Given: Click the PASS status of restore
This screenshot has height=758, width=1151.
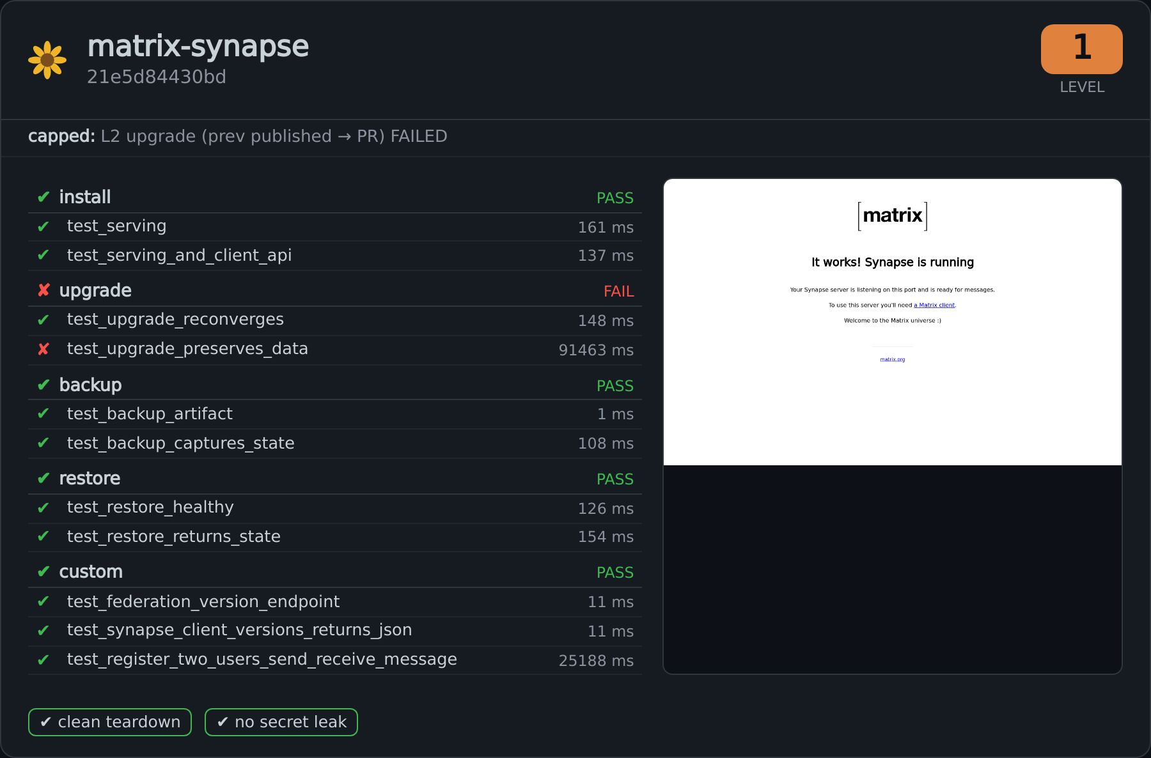Looking at the screenshot, I should pos(615,479).
